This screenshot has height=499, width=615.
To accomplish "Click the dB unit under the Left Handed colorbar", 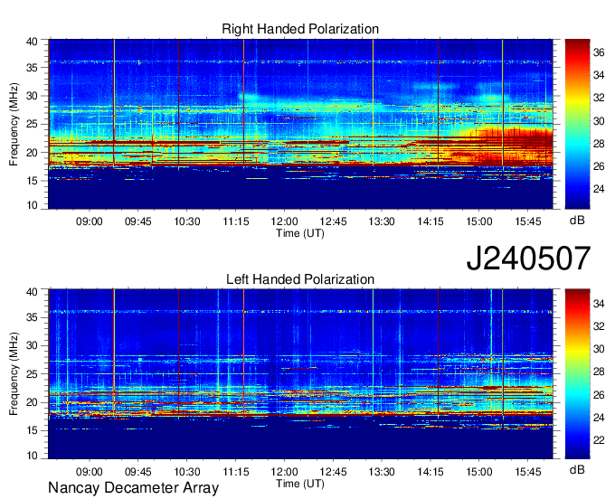I will click(x=577, y=470).
